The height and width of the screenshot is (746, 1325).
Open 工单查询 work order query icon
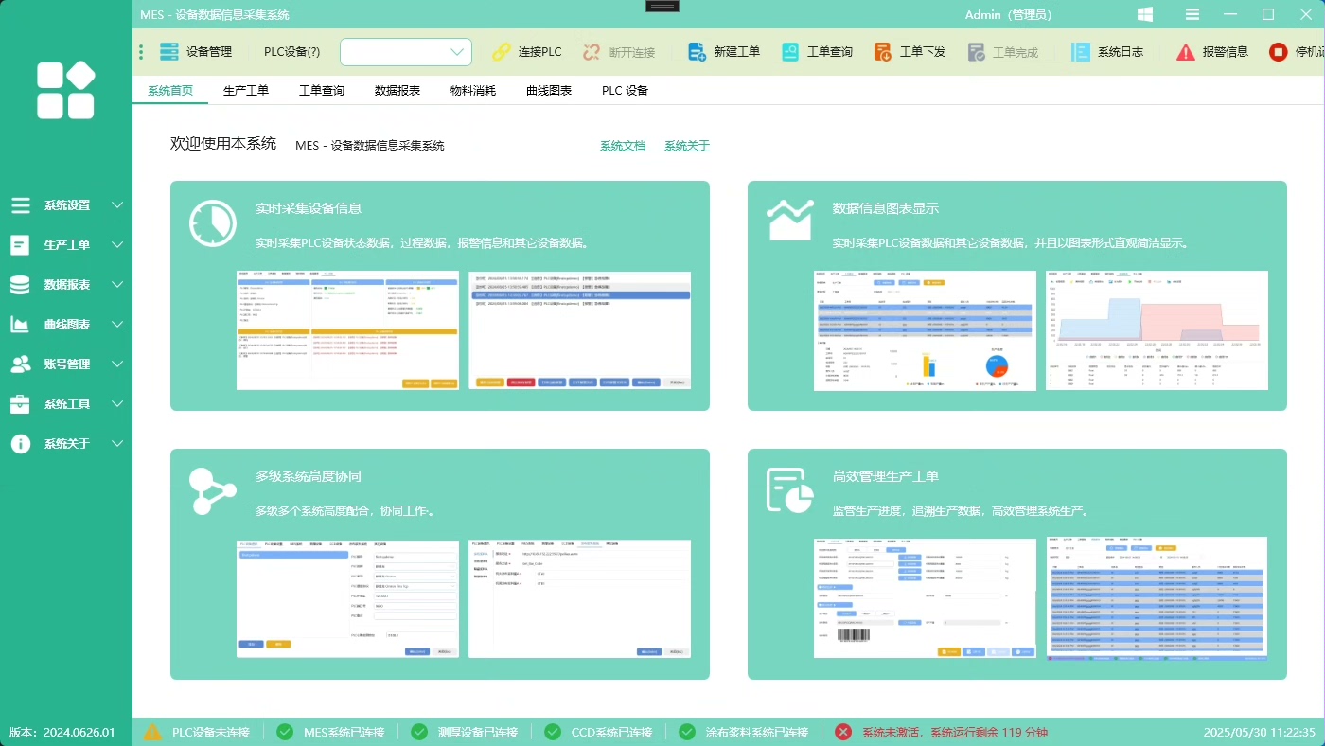(x=790, y=52)
